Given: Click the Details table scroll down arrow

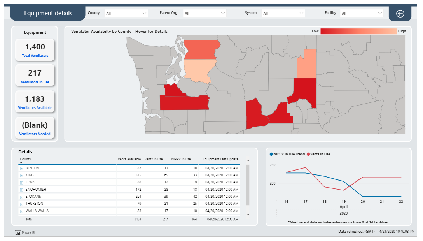Looking at the screenshot, I should (x=248, y=215).
